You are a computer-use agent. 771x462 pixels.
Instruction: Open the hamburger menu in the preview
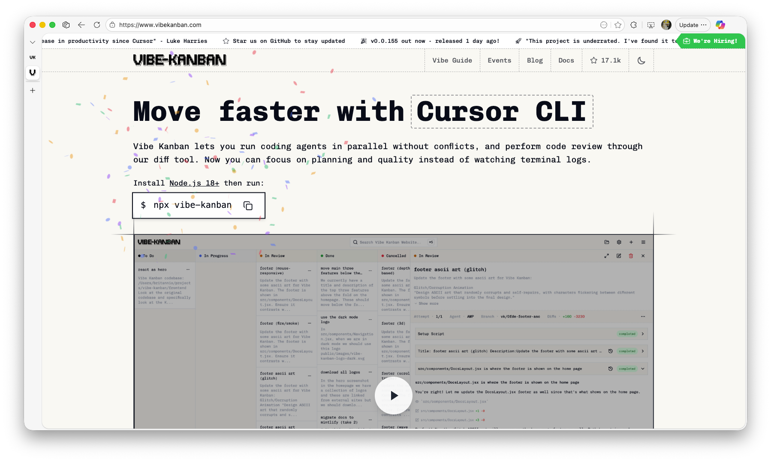643,242
